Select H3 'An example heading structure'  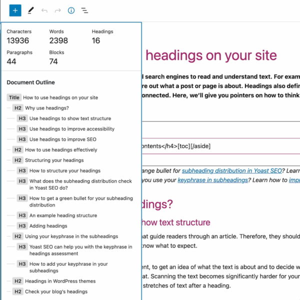pos(57,215)
